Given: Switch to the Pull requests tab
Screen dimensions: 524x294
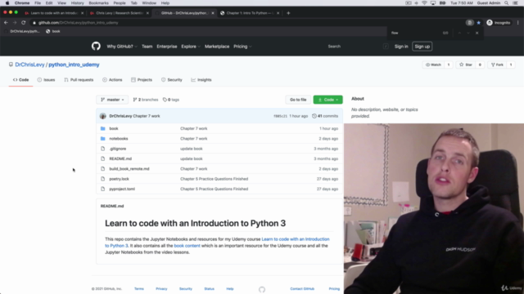Looking at the screenshot, I should tap(79, 80).
